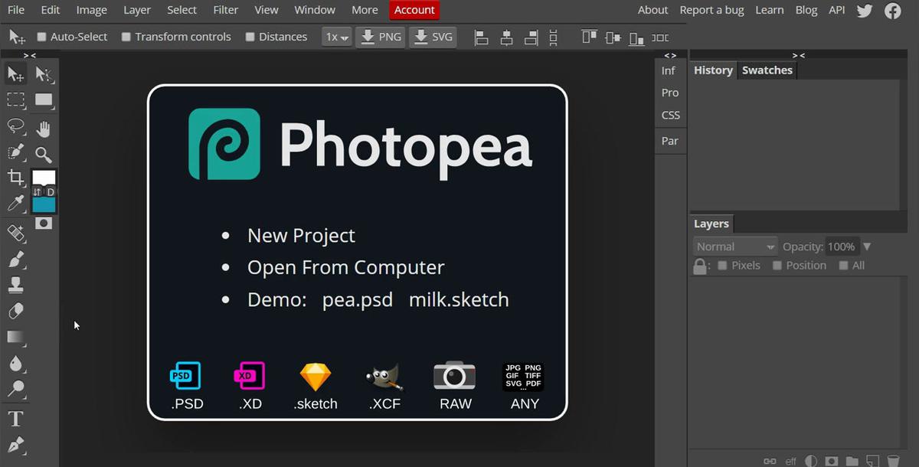Click New Project on welcome screen
The image size is (919, 467).
point(301,235)
